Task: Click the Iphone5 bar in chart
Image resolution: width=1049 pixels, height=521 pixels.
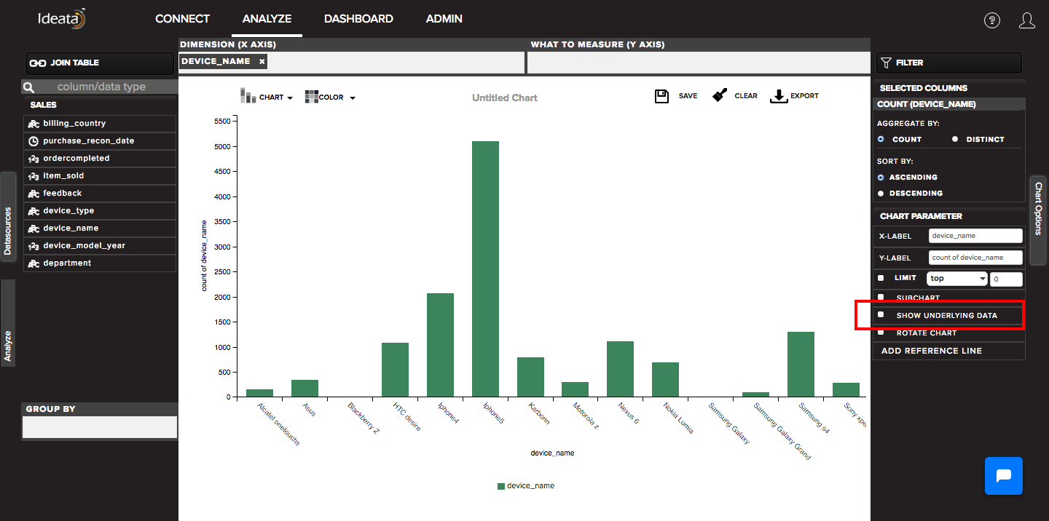Action: (x=485, y=269)
